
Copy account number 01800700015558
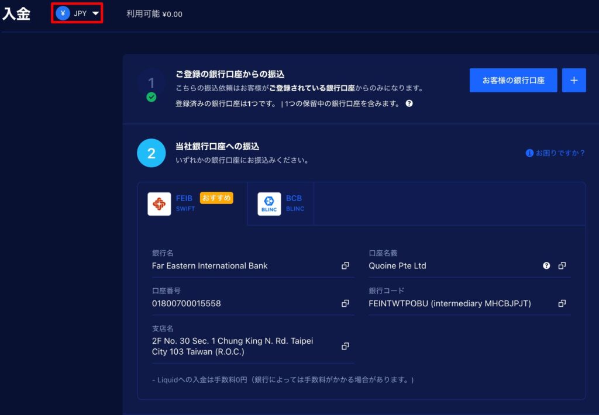tap(345, 303)
